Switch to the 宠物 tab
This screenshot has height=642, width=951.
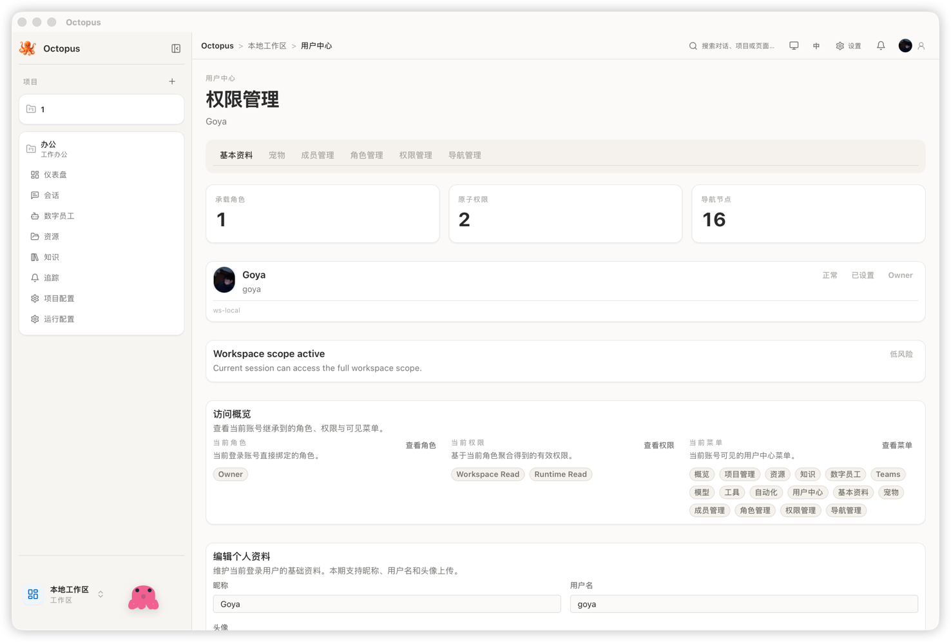tap(277, 155)
